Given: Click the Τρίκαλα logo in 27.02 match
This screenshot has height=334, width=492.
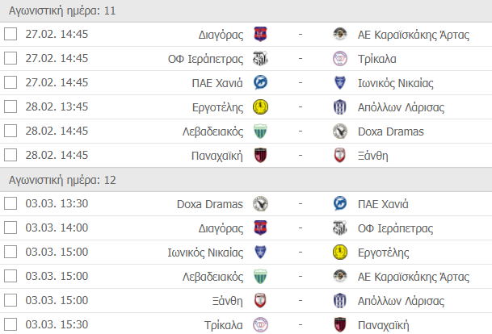Looking at the screenshot, I should coord(340,59).
